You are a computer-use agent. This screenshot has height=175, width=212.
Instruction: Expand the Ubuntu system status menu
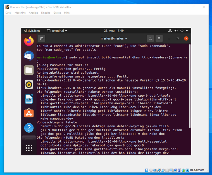pyautogui.click(x=179, y=31)
